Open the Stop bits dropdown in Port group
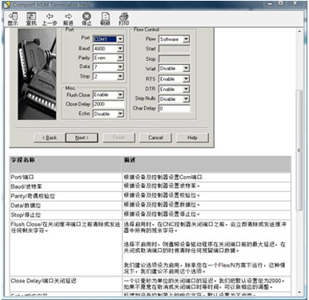 click(120, 77)
